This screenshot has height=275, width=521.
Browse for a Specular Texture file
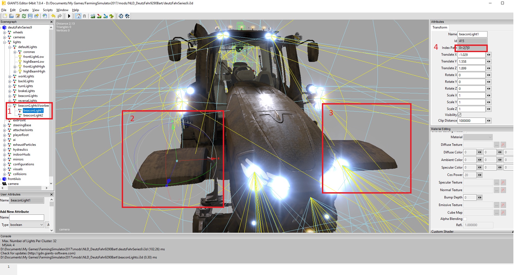pos(497,182)
